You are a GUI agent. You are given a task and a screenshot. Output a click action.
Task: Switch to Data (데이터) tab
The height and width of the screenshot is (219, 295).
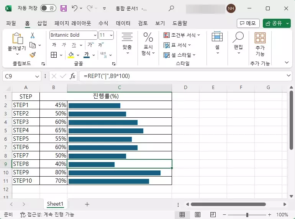123,23
